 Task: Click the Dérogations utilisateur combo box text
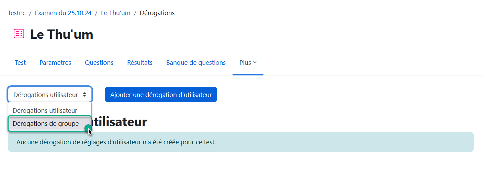[x=46, y=95]
